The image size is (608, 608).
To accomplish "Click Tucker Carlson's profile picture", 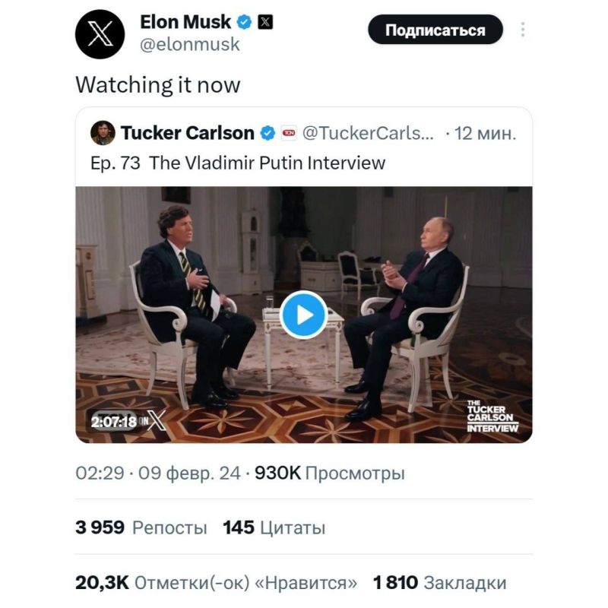I will click(103, 132).
